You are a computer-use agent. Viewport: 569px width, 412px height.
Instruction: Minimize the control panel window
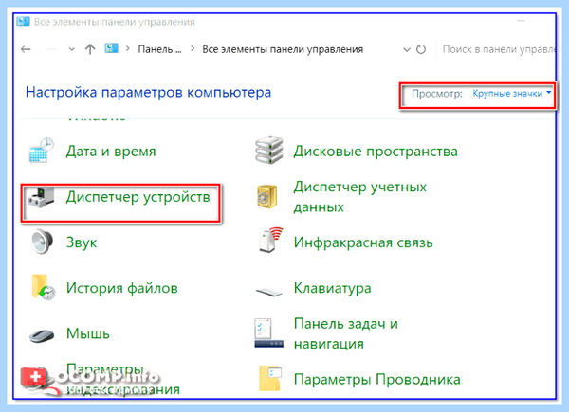click(x=521, y=21)
